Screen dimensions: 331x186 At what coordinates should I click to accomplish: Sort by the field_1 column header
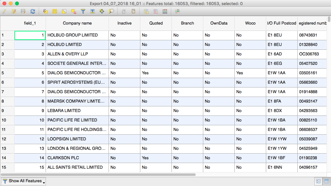[30, 23]
